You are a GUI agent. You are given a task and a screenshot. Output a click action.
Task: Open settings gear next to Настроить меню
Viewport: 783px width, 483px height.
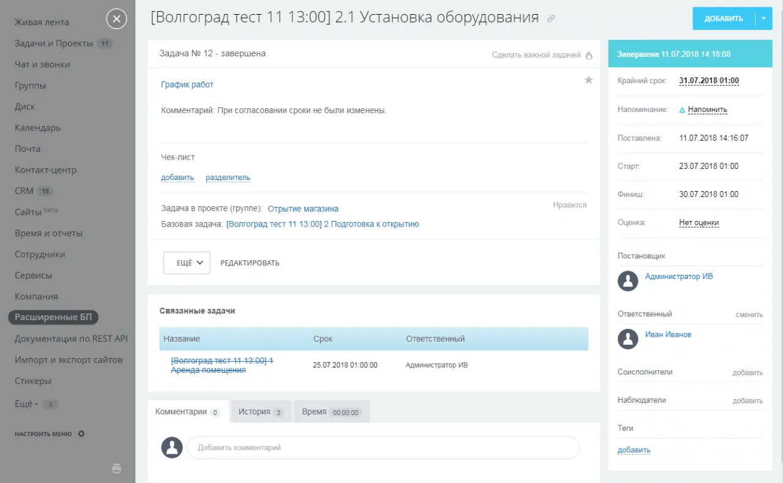click(81, 434)
